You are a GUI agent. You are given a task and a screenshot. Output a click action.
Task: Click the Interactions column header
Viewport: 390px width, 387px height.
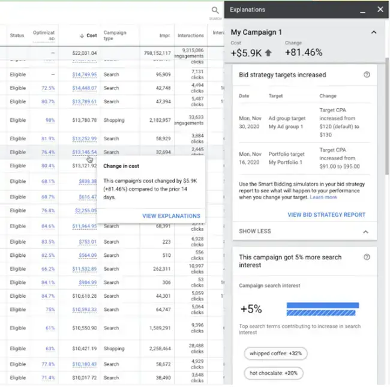click(191, 35)
